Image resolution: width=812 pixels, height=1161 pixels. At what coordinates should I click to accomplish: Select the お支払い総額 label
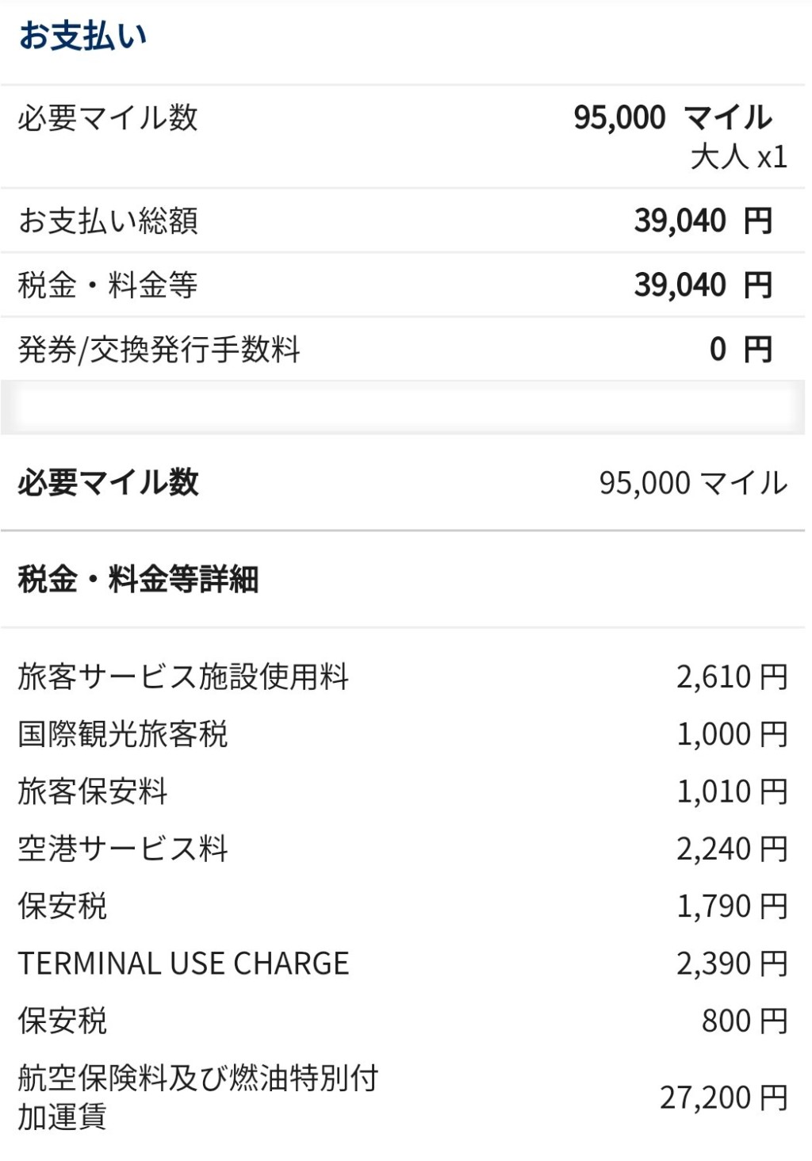tap(108, 221)
